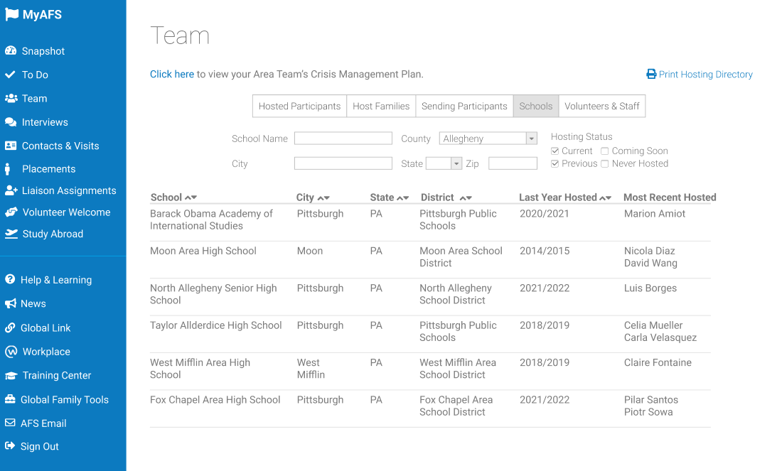The height and width of the screenshot is (471, 777).
Task: Uncheck the Current hosting status checkbox
Action: coord(555,151)
